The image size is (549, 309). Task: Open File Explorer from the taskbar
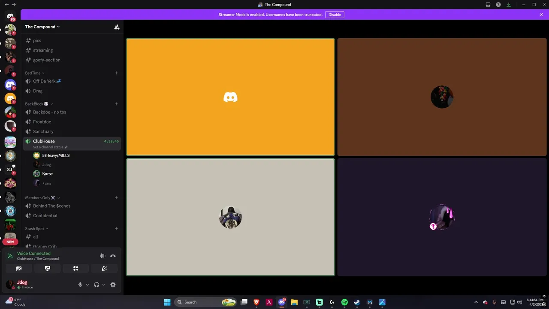pyautogui.click(x=294, y=302)
